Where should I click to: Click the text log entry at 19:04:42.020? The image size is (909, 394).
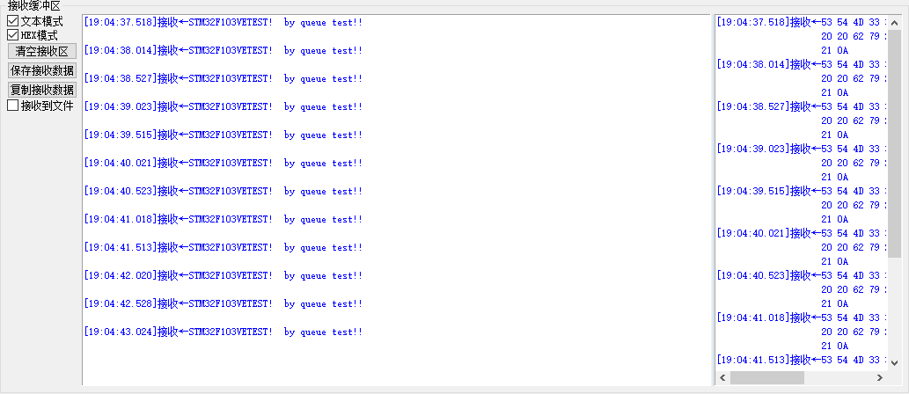click(223, 276)
